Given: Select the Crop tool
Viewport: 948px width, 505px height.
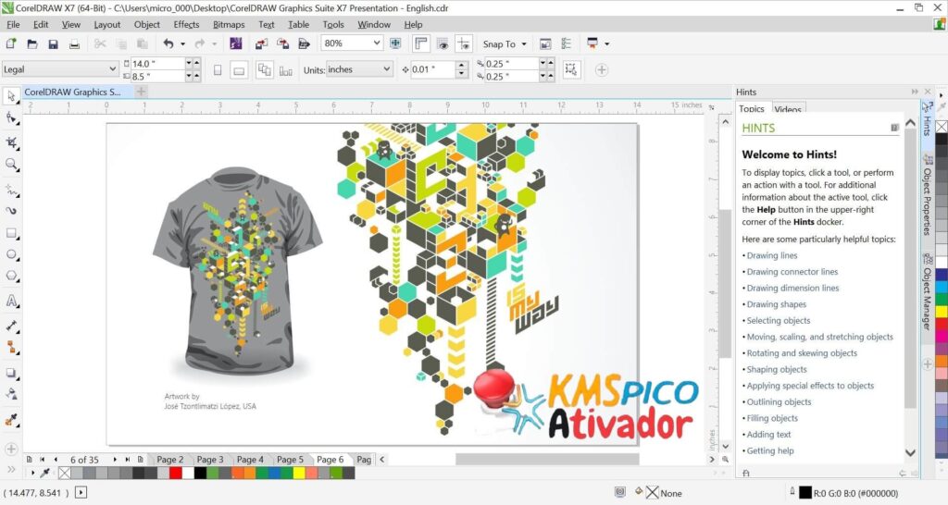Looking at the screenshot, I should point(11,142).
